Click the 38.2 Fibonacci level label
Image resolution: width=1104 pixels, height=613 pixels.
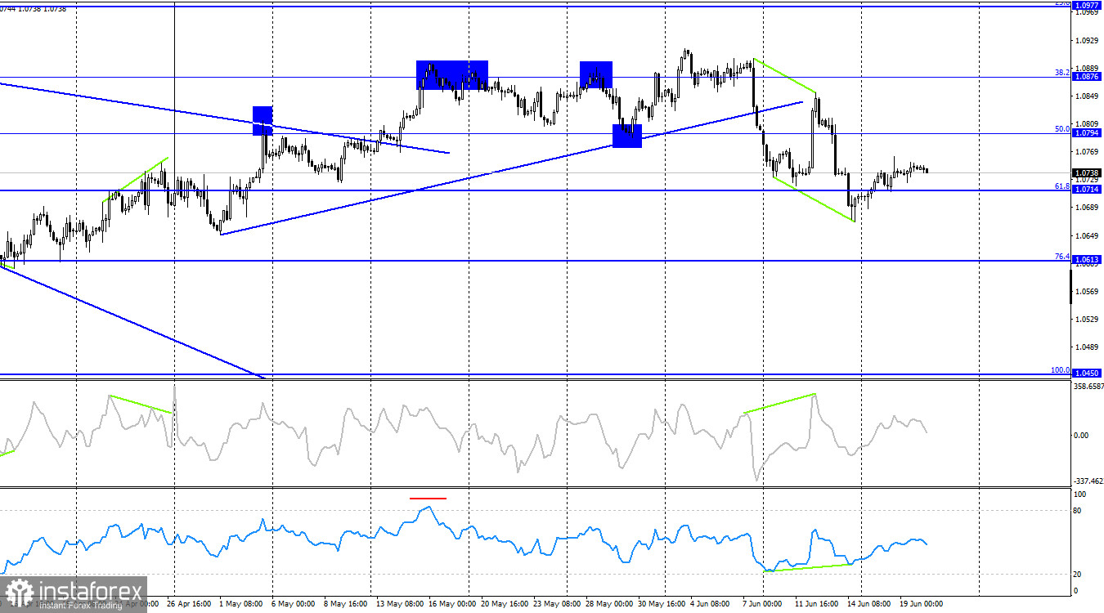point(1061,72)
